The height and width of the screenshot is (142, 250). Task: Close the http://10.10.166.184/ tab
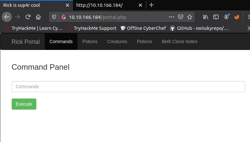point(140,5)
